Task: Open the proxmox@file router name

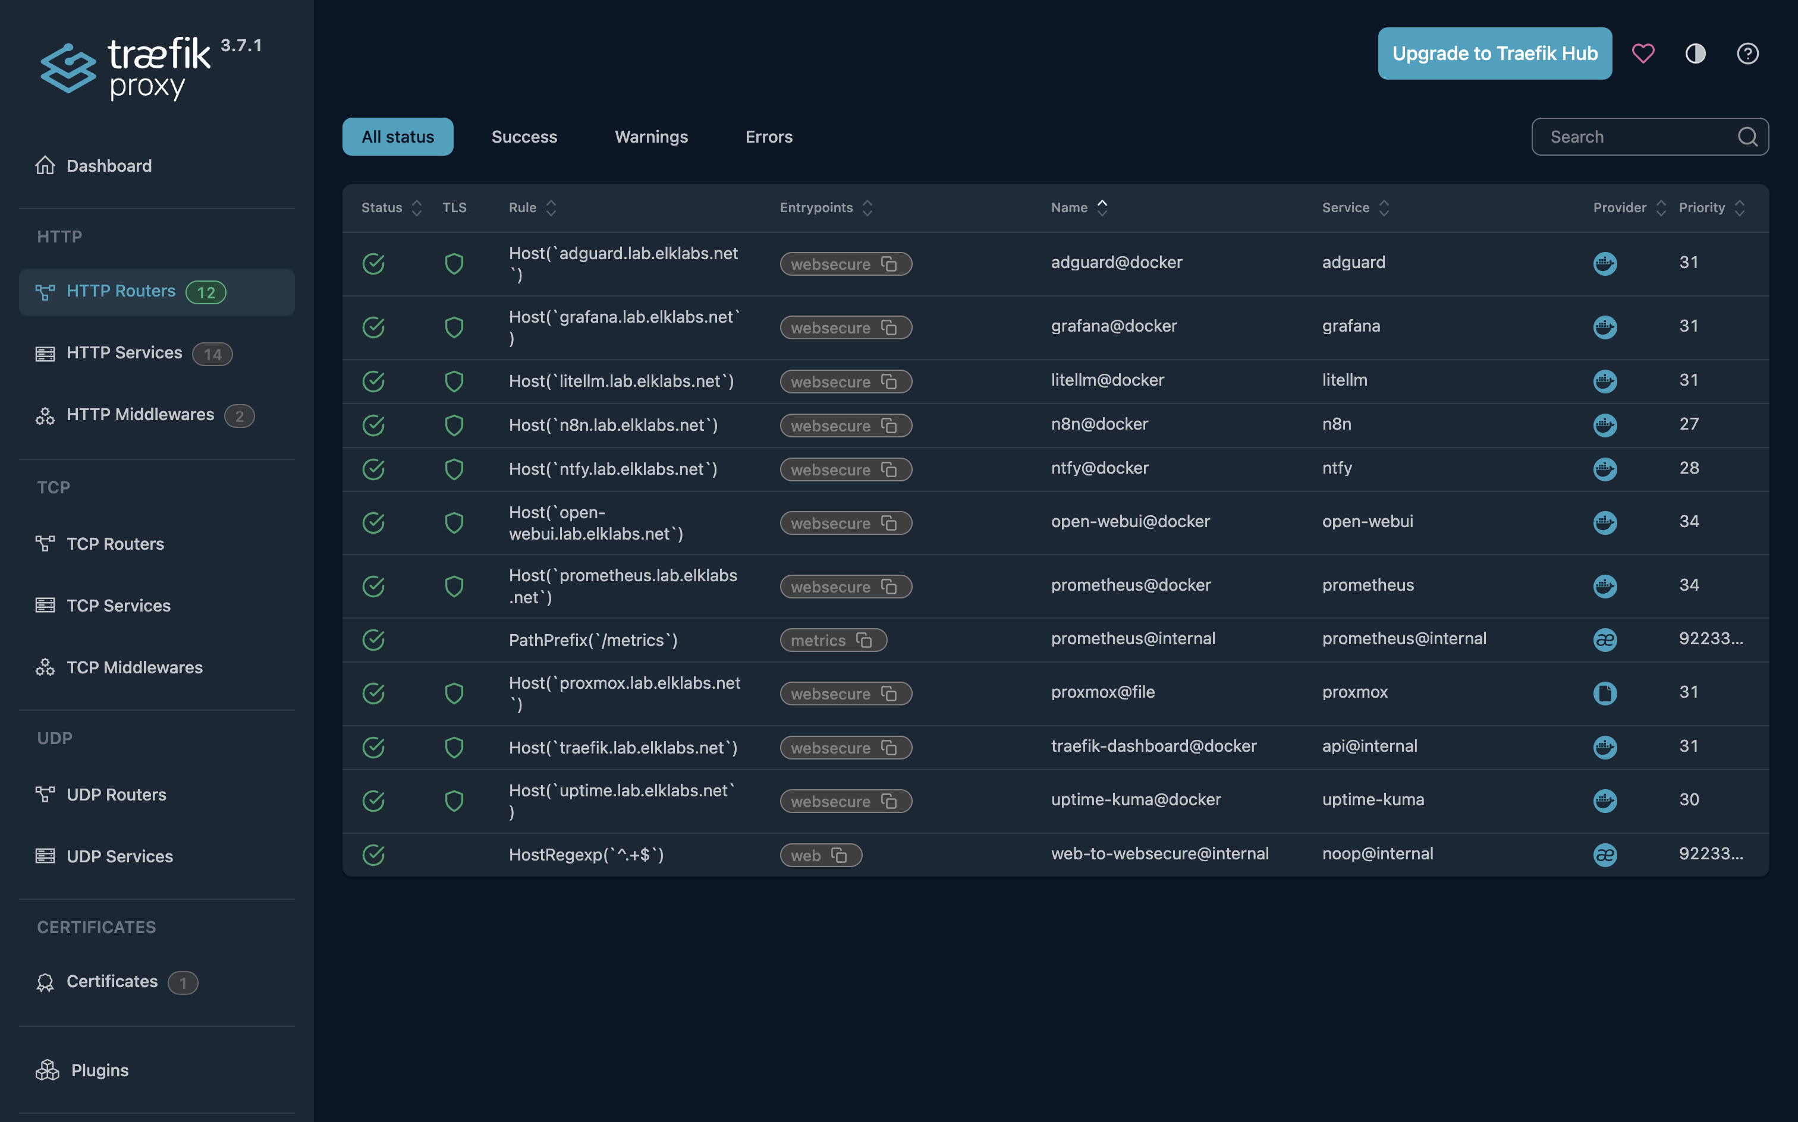Action: 1102,692
